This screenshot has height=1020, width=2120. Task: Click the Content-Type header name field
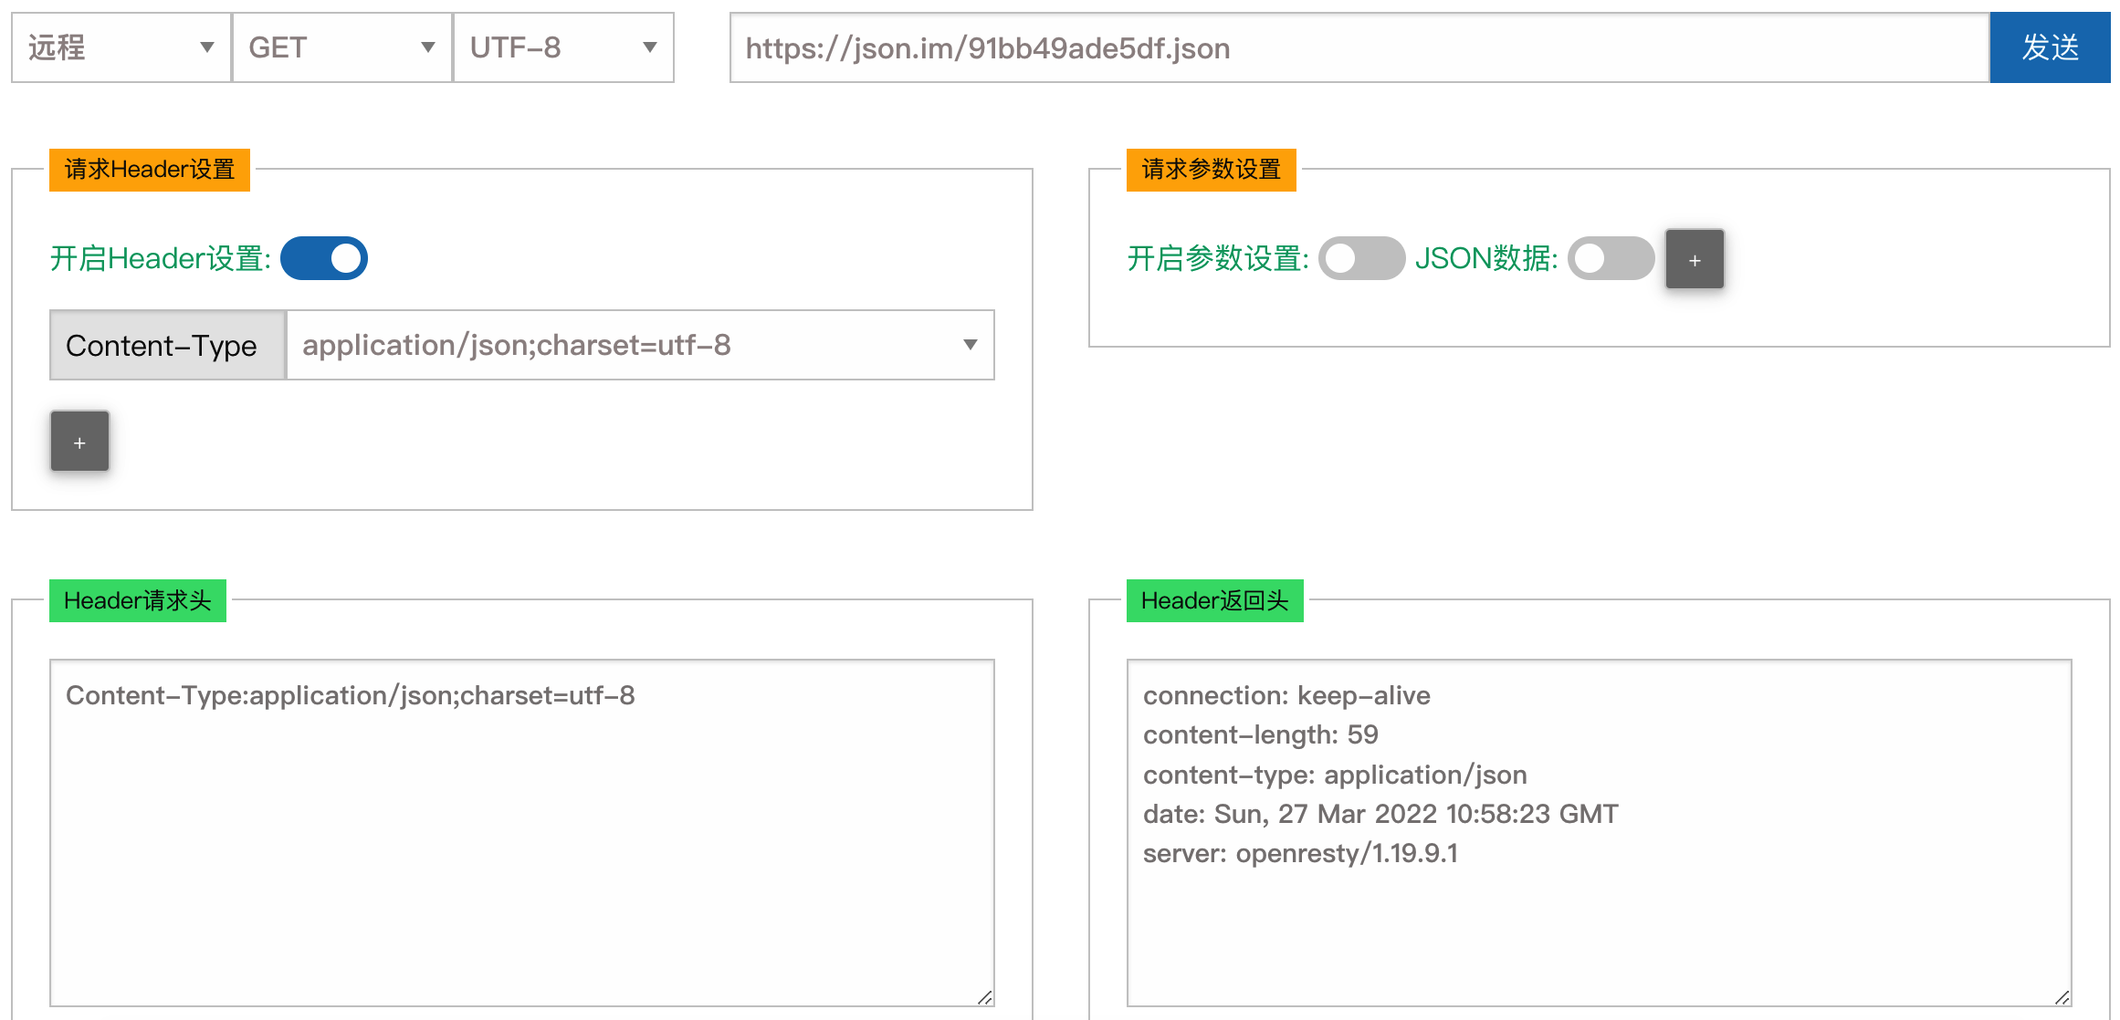pyautogui.click(x=167, y=345)
